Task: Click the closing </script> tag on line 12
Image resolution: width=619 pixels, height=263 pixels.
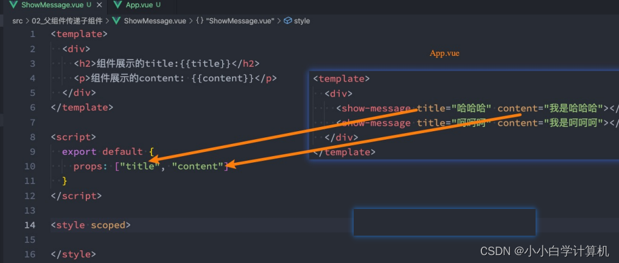Action: point(76,196)
